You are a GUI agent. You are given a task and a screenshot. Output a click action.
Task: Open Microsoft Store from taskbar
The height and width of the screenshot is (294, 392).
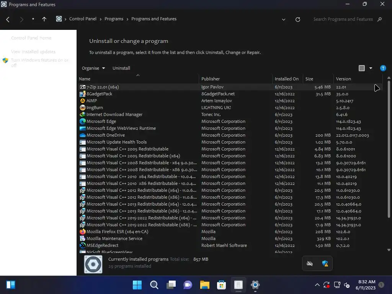point(221,285)
